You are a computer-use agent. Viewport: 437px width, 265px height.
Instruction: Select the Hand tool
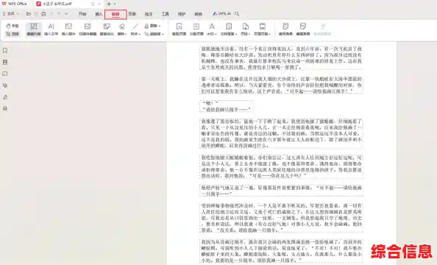coord(13,26)
